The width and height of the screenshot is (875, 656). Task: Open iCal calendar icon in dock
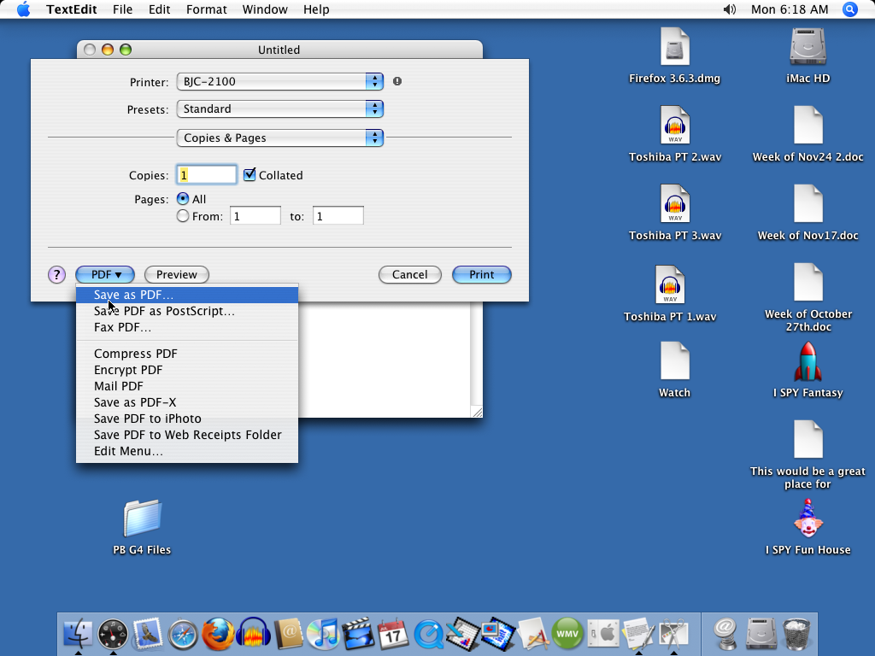[393, 635]
